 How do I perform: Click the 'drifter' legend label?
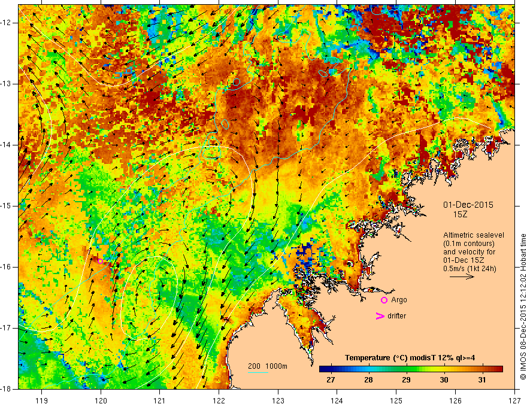click(396, 316)
